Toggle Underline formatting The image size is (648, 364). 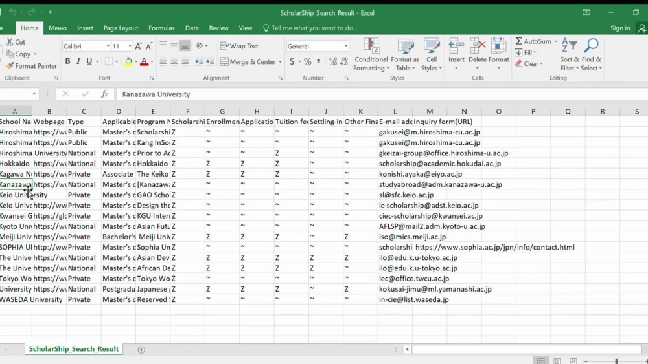pyautogui.click(x=89, y=61)
